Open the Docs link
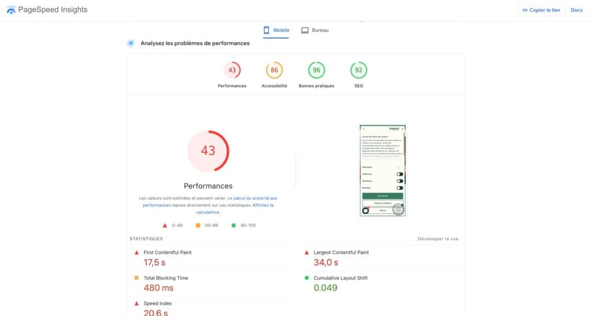The width and height of the screenshot is (591, 316). [x=577, y=10]
